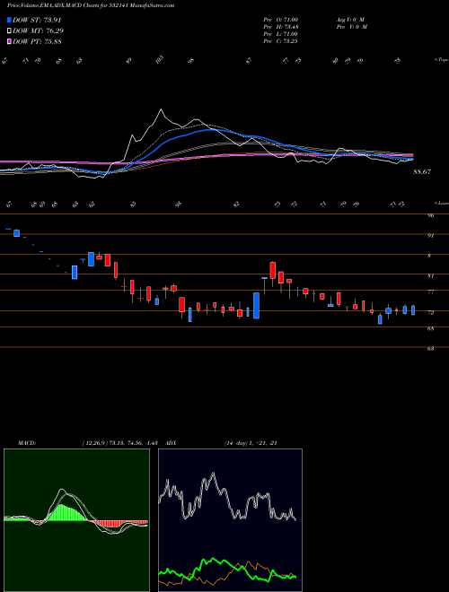Screen dimensions: 449x592
Task: Select the DOW MT: 76.29 legend label
Action: (x=39, y=31)
